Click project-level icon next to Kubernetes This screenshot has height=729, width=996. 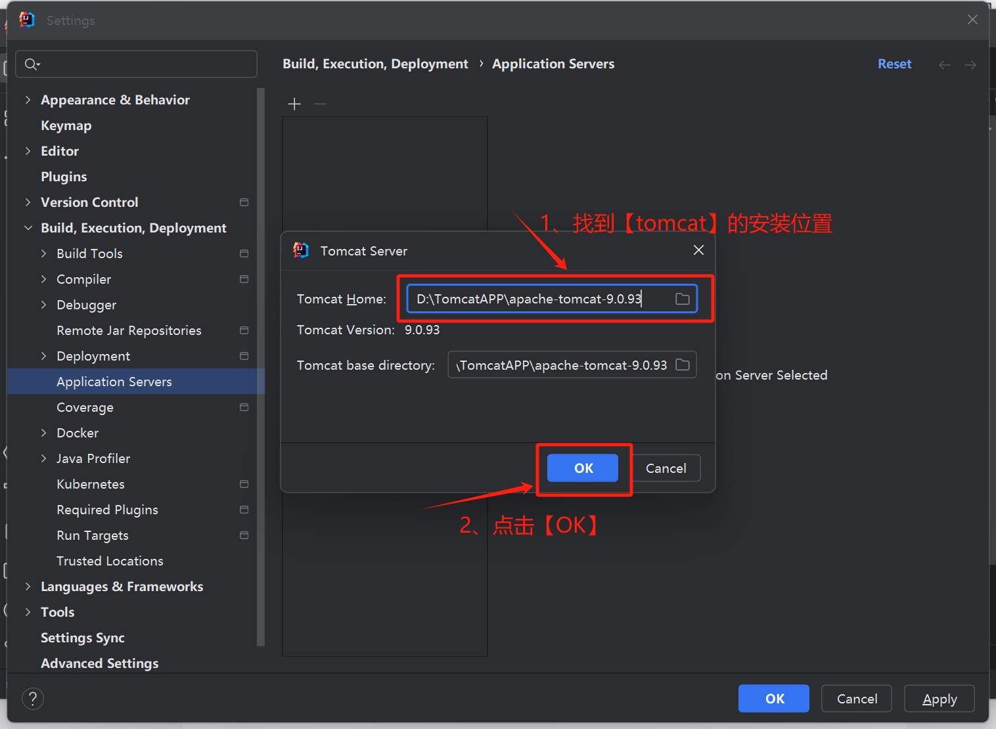point(244,484)
